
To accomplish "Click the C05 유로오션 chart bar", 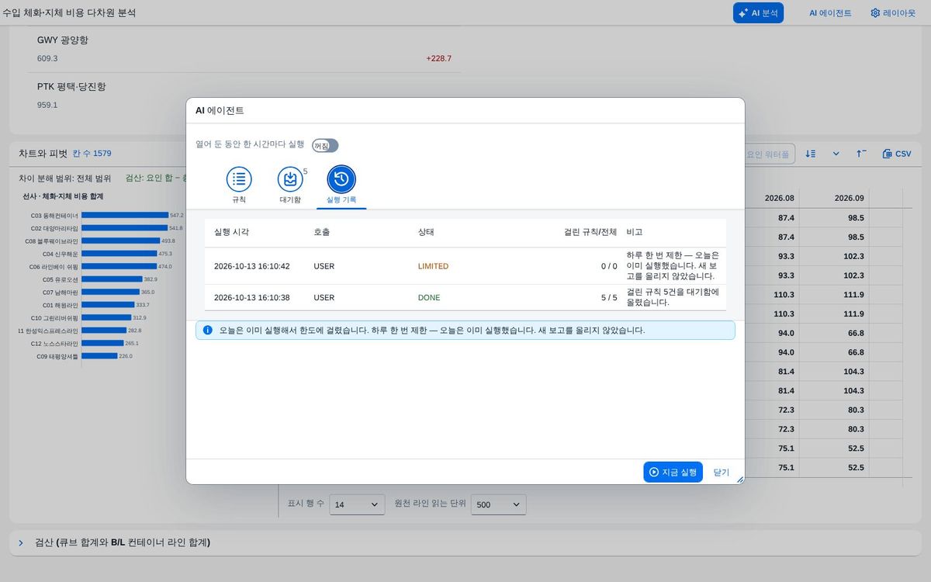I will pyautogui.click(x=112, y=279).
